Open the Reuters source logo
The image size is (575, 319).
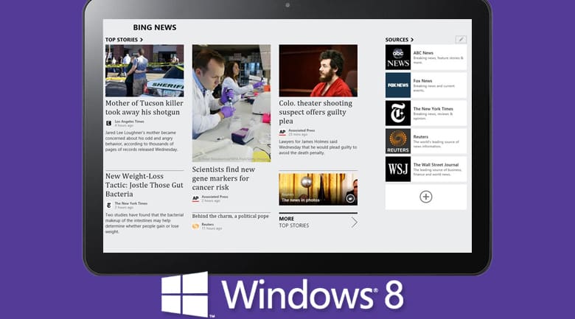(x=398, y=141)
